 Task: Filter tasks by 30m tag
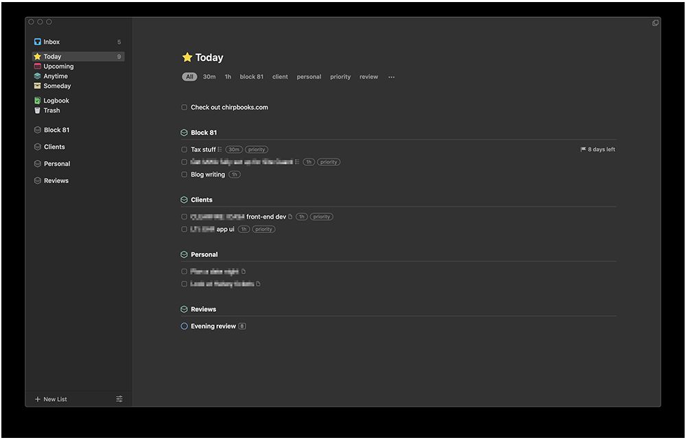point(209,77)
